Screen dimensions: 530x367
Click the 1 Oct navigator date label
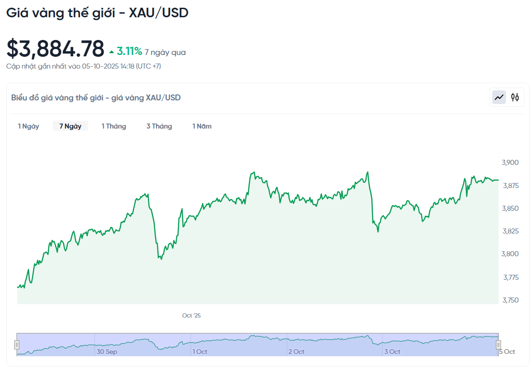pyautogui.click(x=200, y=352)
